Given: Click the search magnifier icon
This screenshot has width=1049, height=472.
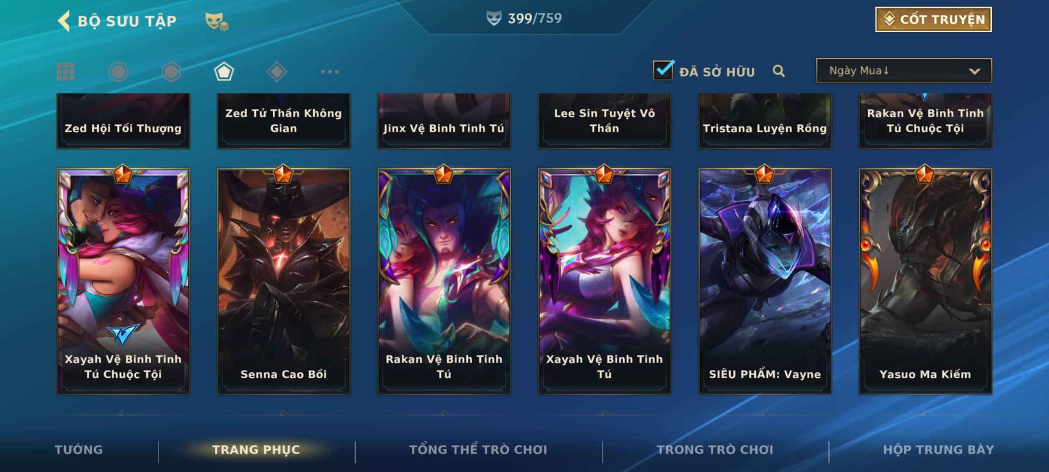Looking at the screenshot, I should point(778,71).
